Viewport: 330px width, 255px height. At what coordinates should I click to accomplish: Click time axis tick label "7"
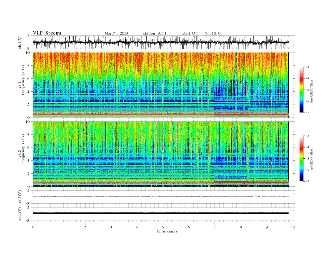pos(215,227)
